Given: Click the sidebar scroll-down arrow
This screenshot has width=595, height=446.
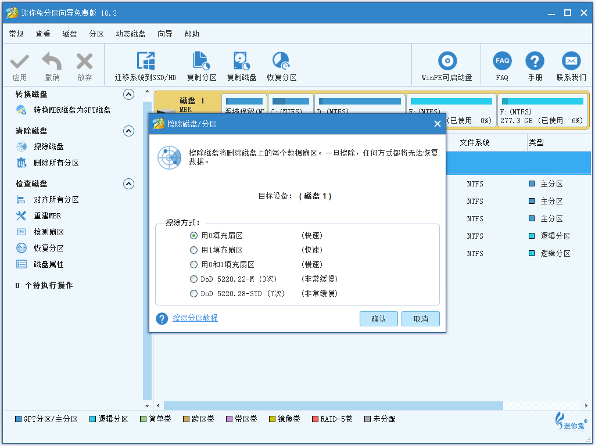Looking at the screenshot, I should (147, 405).
